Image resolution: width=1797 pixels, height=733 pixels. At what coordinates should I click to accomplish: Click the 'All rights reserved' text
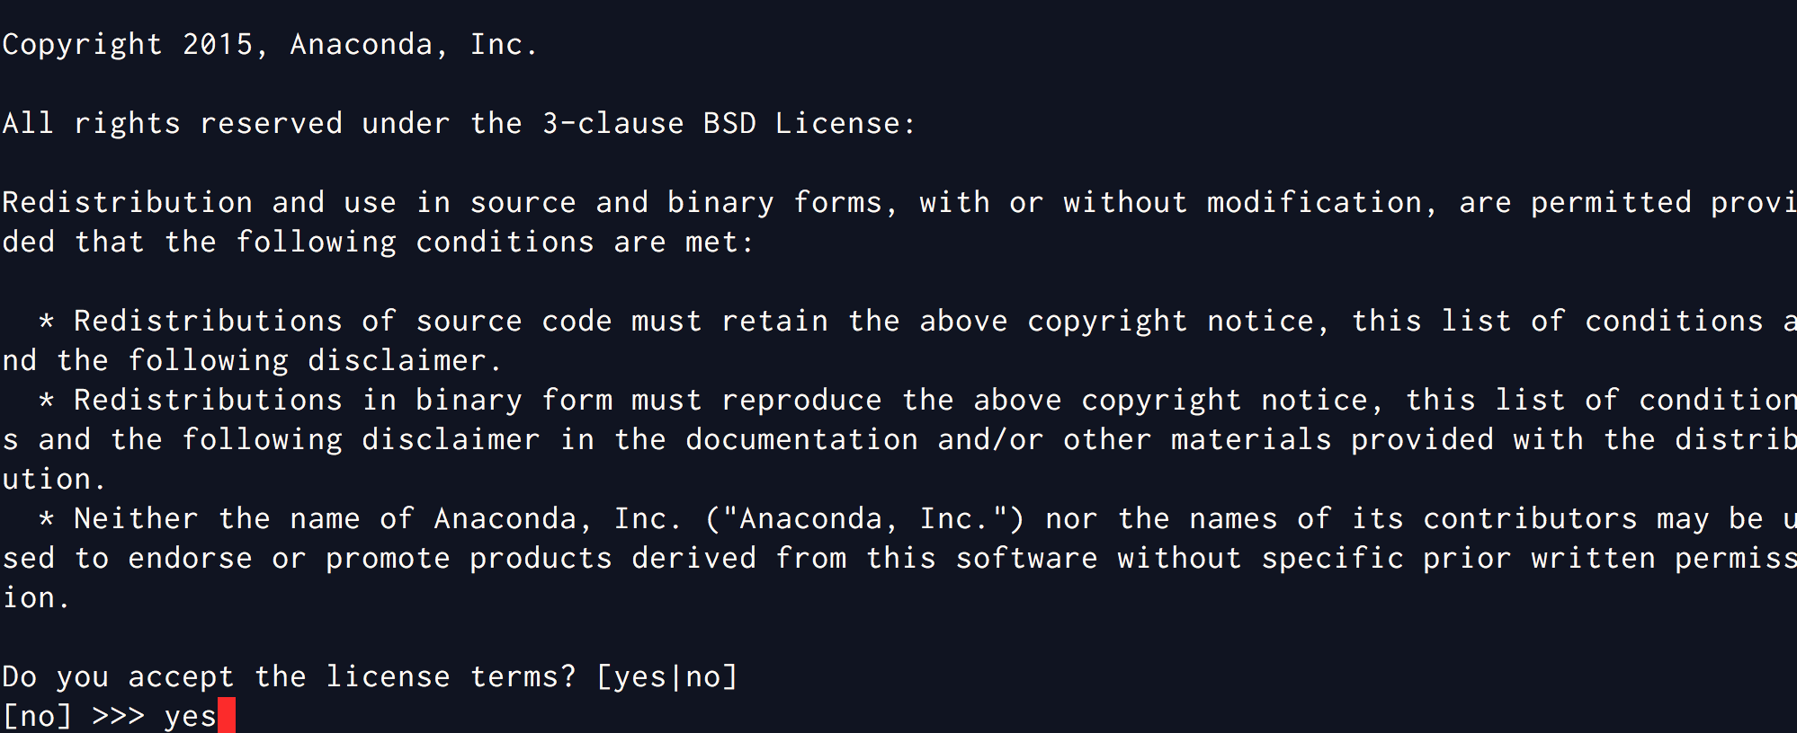click(172, 123)
